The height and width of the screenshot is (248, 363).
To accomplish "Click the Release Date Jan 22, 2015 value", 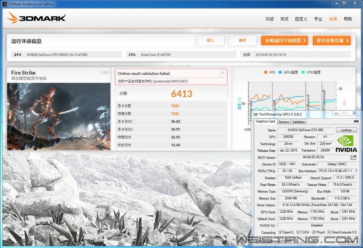I will (x=288, y=151).
